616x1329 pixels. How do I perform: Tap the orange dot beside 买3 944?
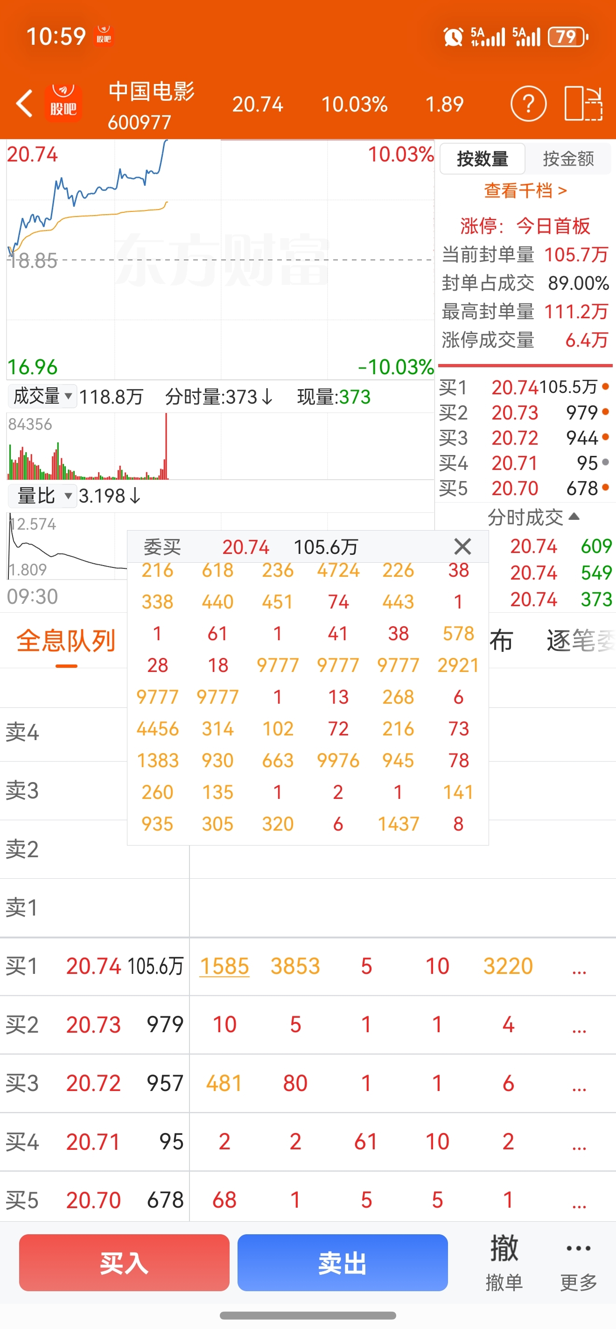click(x=605, y=436)
